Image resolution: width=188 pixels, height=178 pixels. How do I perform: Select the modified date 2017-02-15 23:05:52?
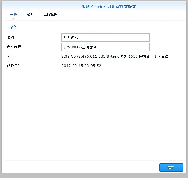(81, 66)
